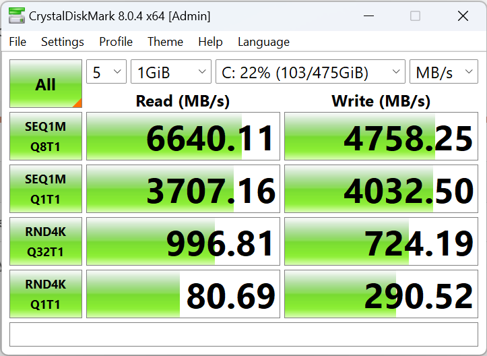
Task: Click the Read (MB/s) column header
Action: (183, 101)
